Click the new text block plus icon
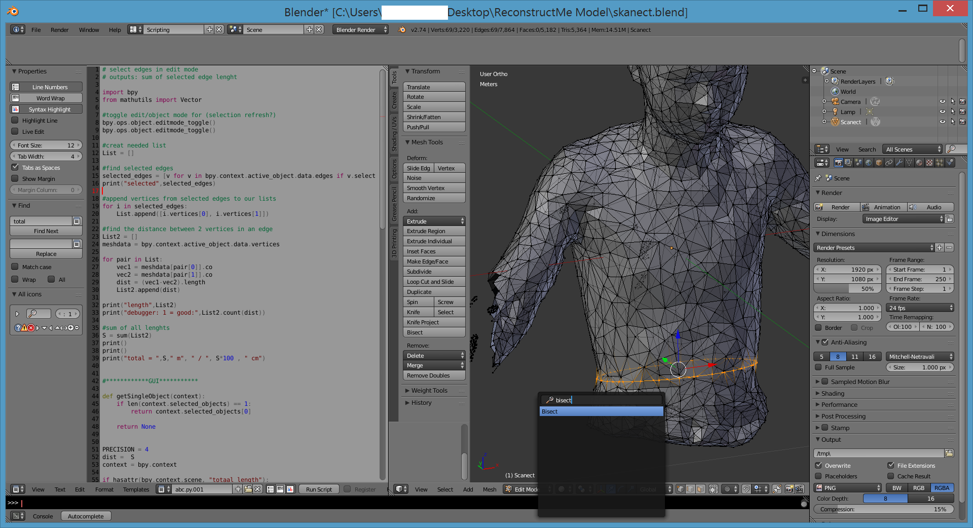 [238, 489]
